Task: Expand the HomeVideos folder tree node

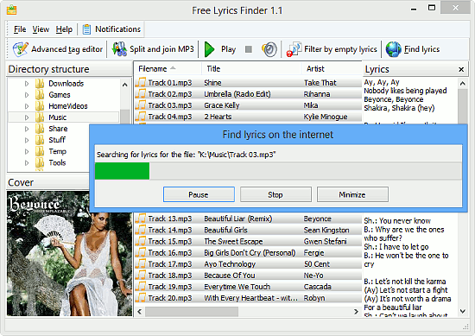Action: coord(27,106)
